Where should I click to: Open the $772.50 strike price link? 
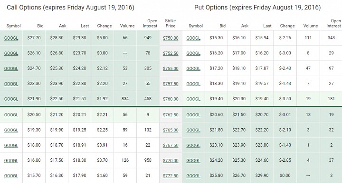point(171,175)
